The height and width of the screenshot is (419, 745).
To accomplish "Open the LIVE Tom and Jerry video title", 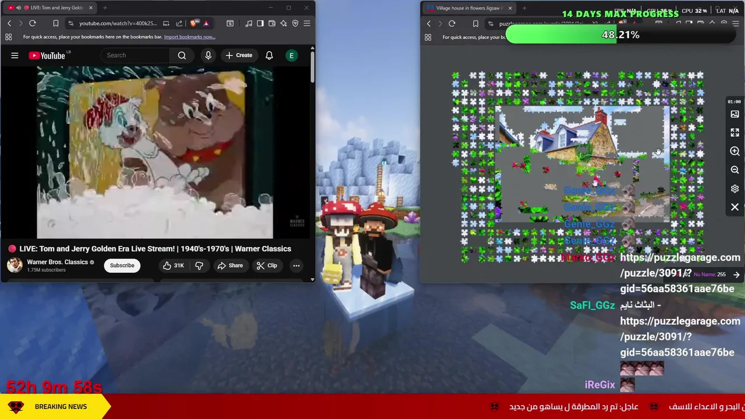I will (x=155, y=248).
